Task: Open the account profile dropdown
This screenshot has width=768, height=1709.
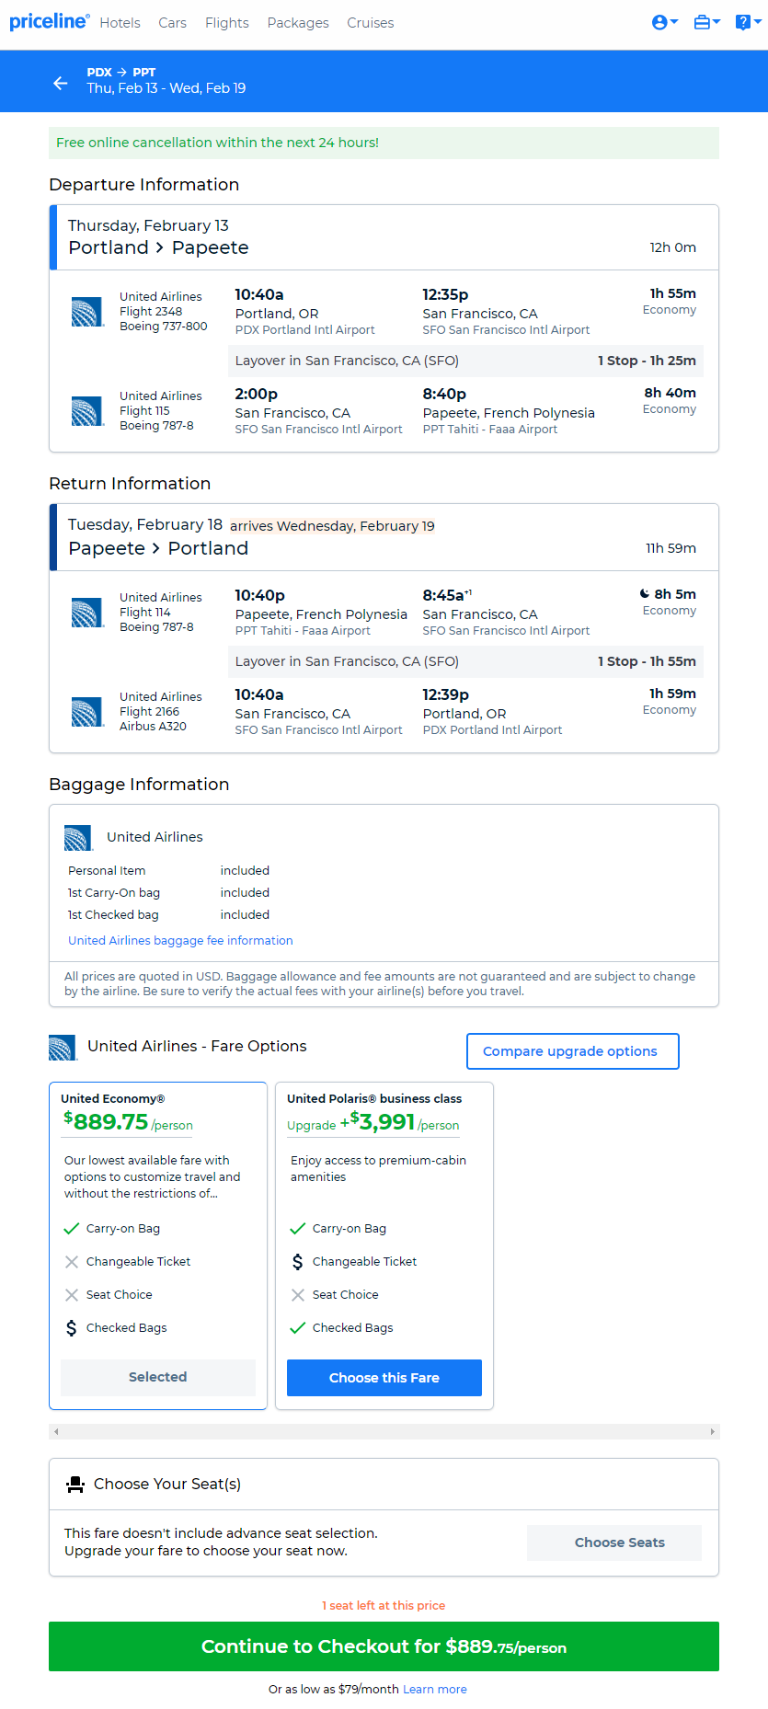Action: [665, 22]
